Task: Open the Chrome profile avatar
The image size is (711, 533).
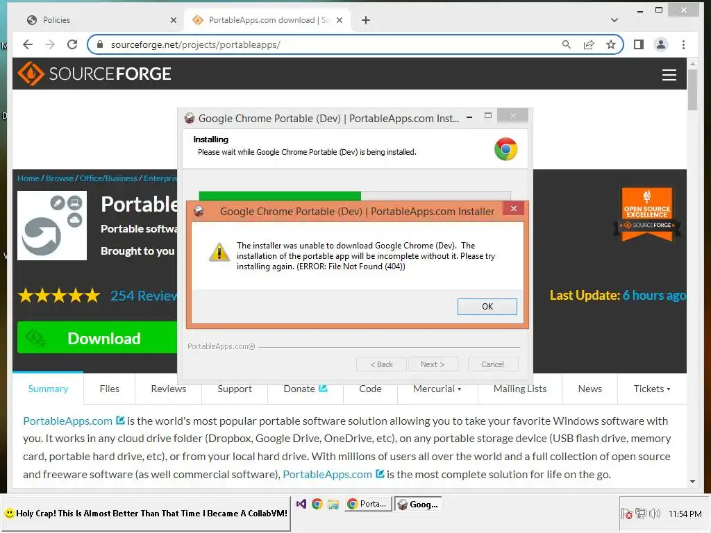Action: pyautogui.click(x=661, y=44)
